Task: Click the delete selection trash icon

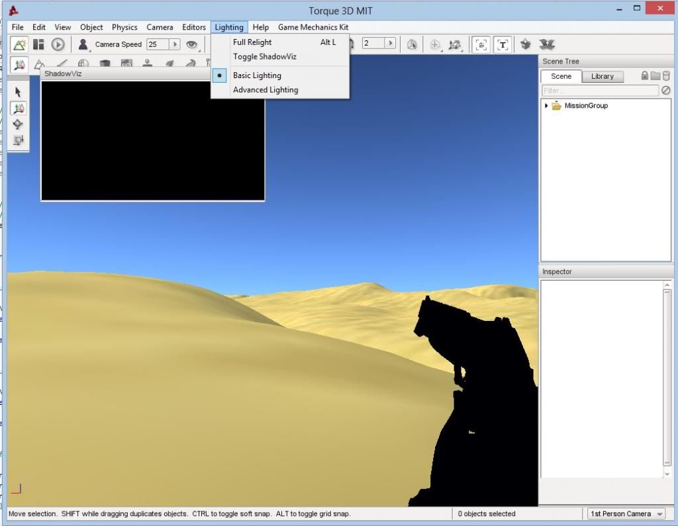Action: pos(665,76)
